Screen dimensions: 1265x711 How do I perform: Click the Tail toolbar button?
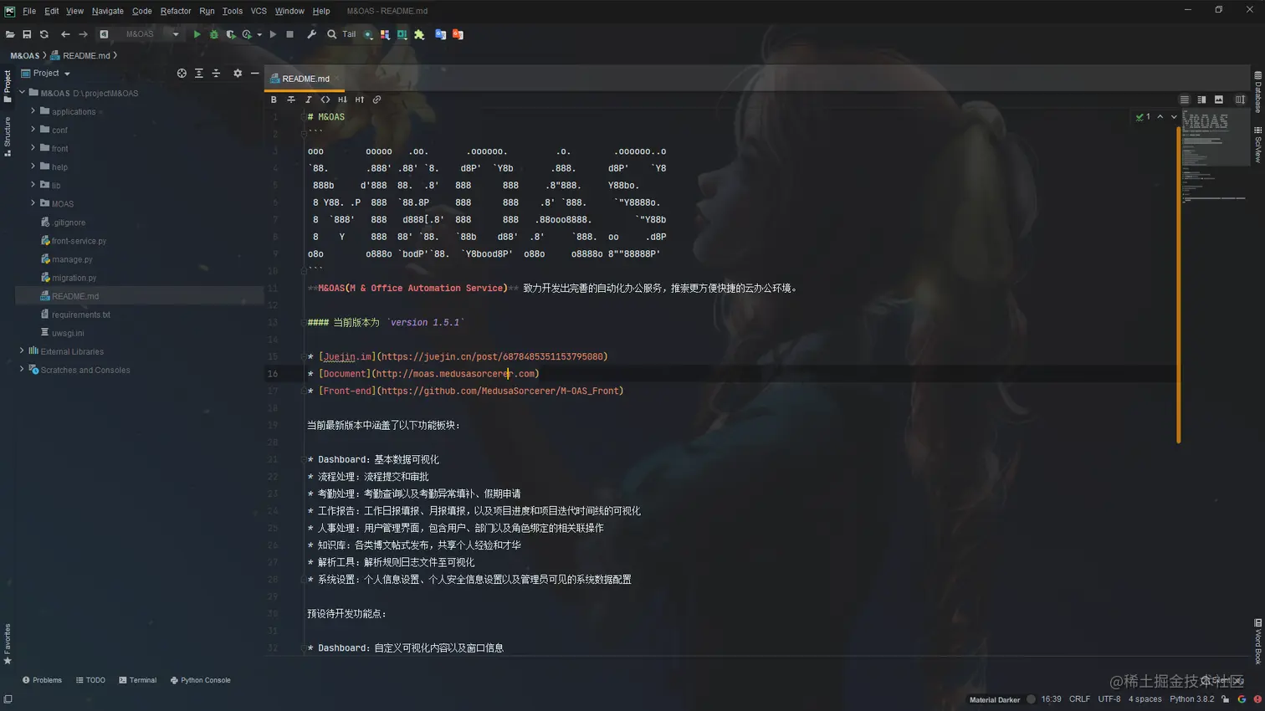pyautogui.click(x=349, y=34)
